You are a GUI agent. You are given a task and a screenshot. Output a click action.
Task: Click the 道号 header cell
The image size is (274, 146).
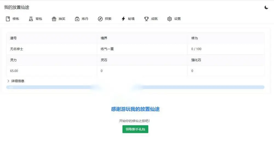coord(52,38)
